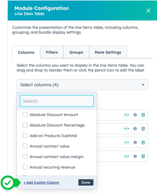Click the info icon in first column row
This screenshot has width=157, height=195.
coord(135,115)
